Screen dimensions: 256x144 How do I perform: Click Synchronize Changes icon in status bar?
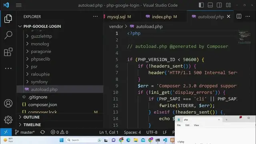pos(43,132)
